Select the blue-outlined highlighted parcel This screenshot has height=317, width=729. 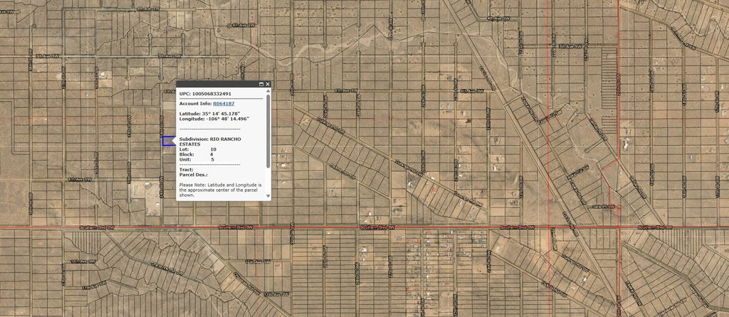click(168, 141)
